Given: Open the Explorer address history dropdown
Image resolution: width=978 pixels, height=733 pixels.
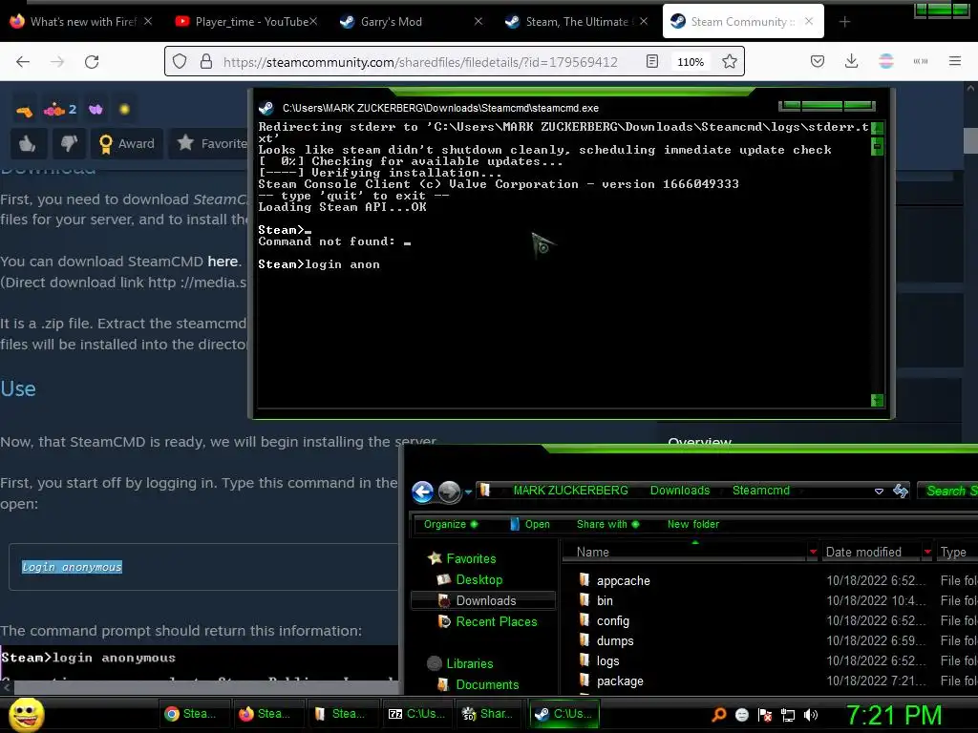Looking at the screenshot, I should (879, 492).
